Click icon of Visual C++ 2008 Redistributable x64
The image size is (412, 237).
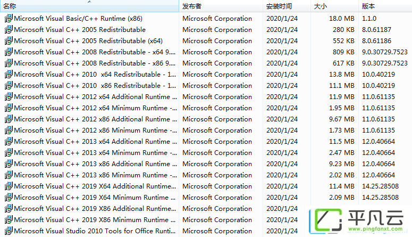[x=9, y=52]
